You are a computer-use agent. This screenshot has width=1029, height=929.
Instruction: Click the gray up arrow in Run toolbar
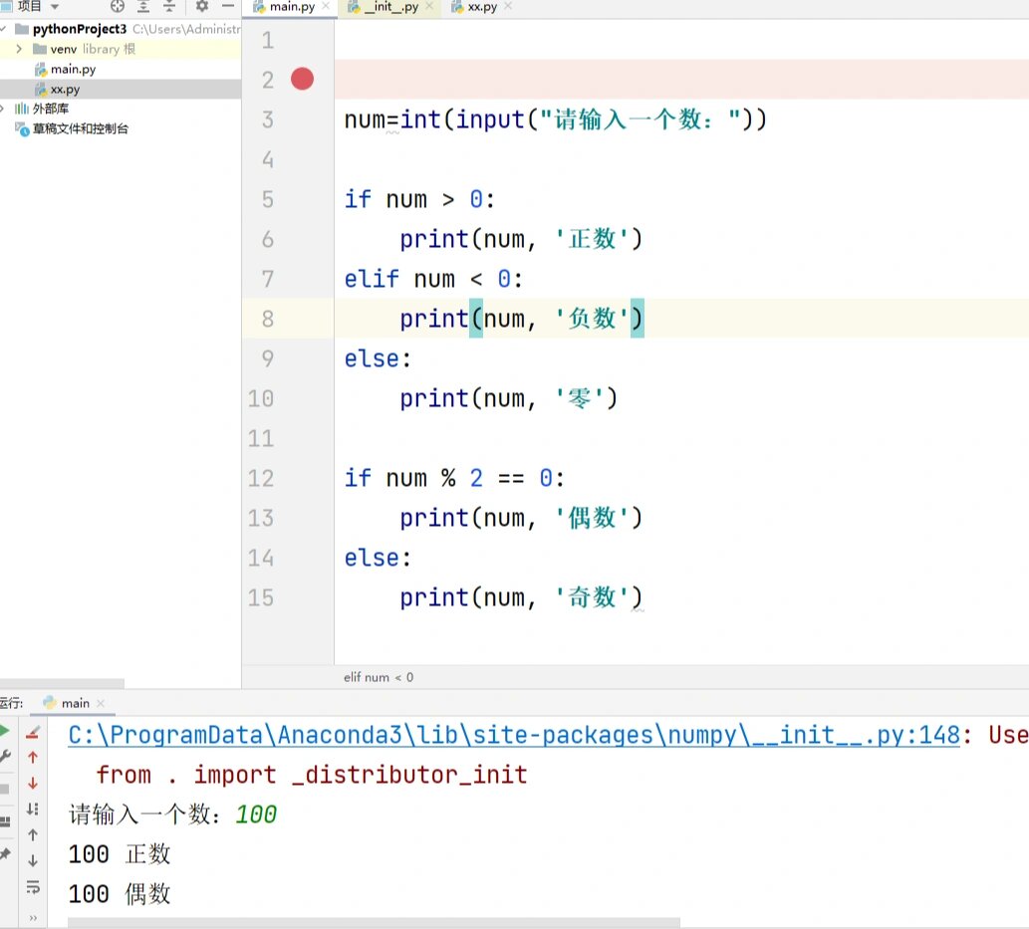pos(33,834)
